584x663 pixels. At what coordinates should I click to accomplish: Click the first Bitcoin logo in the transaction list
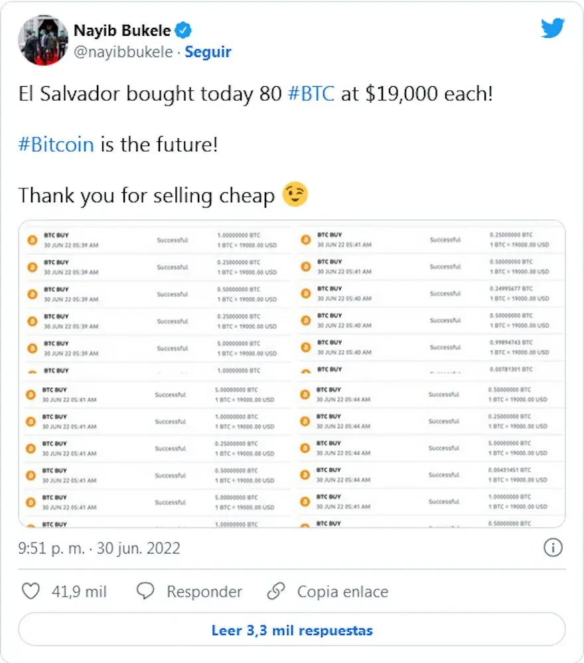click(32, 239)
